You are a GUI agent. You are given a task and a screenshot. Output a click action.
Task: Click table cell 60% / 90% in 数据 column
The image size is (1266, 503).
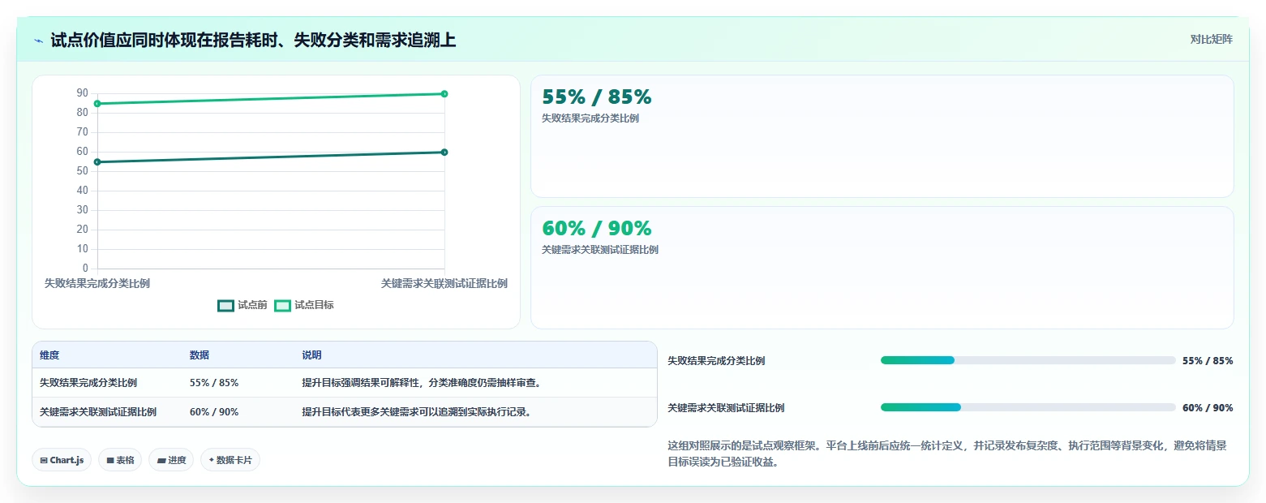(x=214, y=412)
